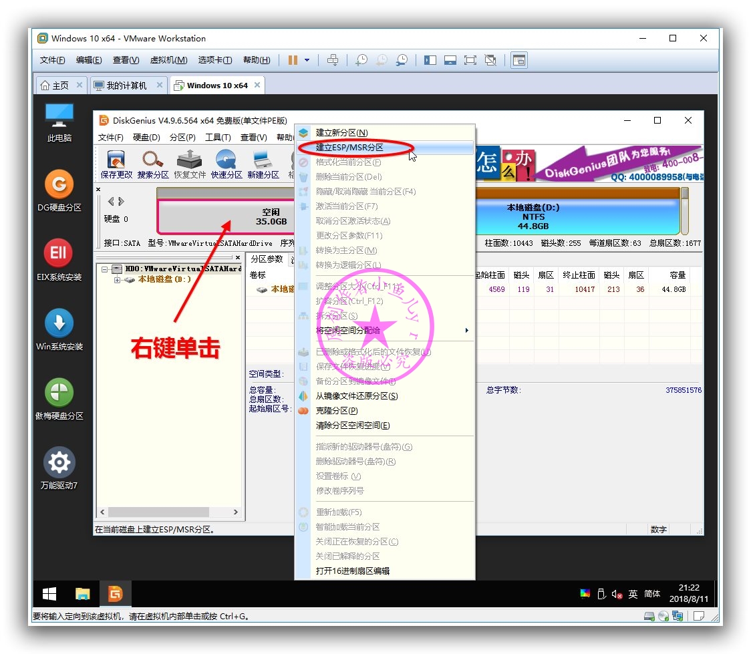Image resolution: width=751 pixels, height=654 pixels.
Task: Click the 简体 input mode indicator
Action: click(x=652, y=594)
